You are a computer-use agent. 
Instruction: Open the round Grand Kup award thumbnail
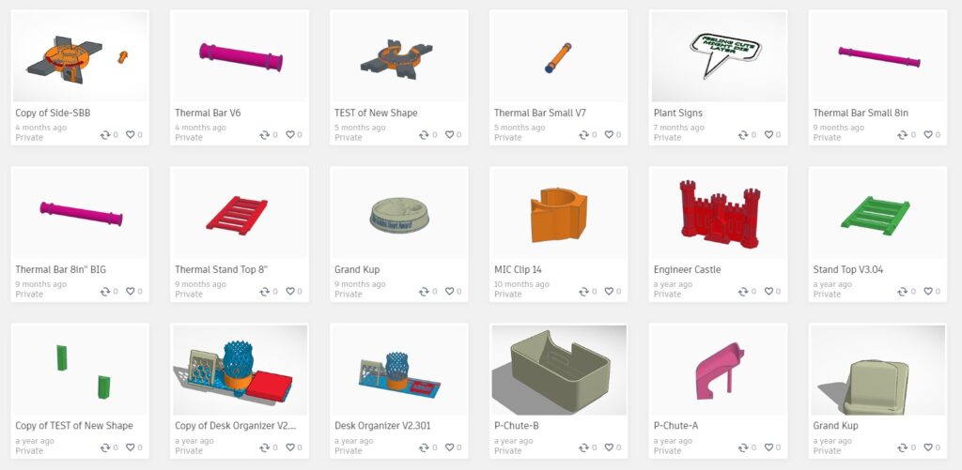pos(399,213)
